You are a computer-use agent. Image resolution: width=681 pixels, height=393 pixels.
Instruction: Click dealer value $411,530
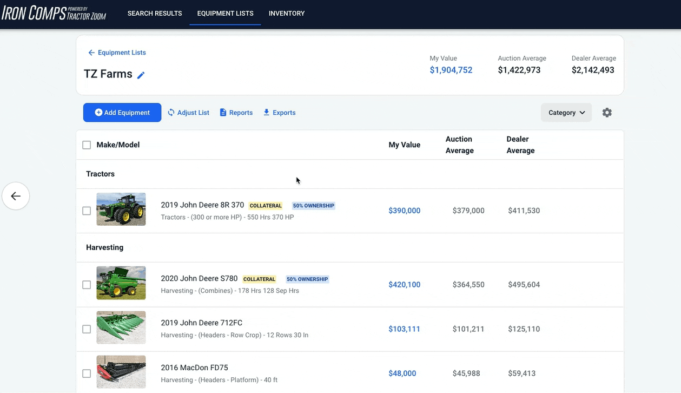524,211
